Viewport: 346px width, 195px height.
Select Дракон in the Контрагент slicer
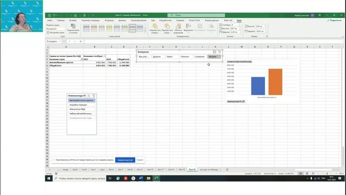point(158,57)
